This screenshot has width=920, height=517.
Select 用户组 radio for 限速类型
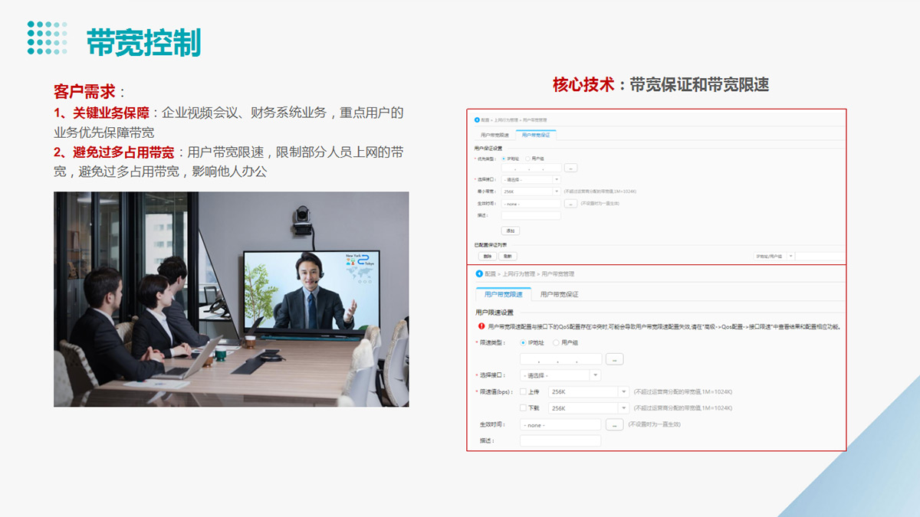tap(556, 343)
